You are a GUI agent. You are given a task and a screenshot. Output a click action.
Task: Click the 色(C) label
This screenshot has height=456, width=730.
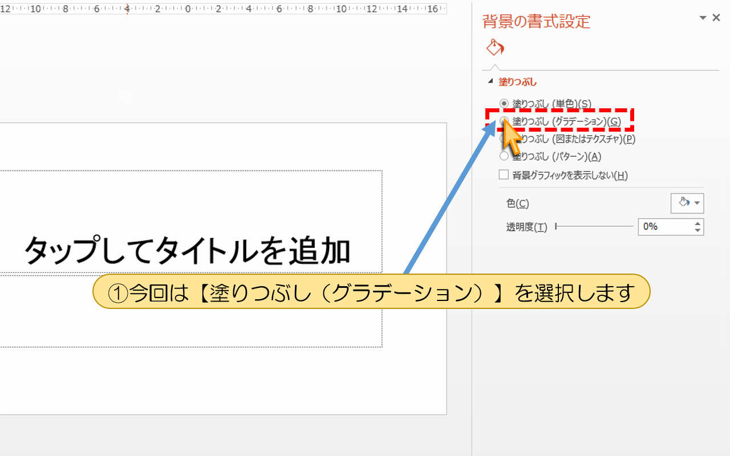pyautogui.click(x=517, y=203)
